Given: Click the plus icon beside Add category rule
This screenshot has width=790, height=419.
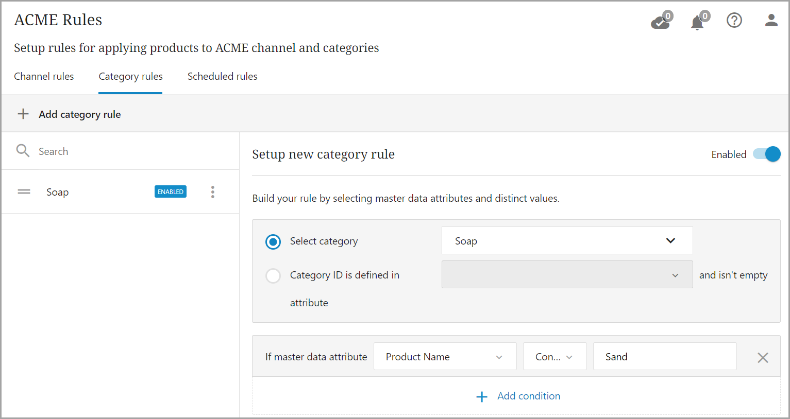Looking at the screenshot, I should [23, 114].
